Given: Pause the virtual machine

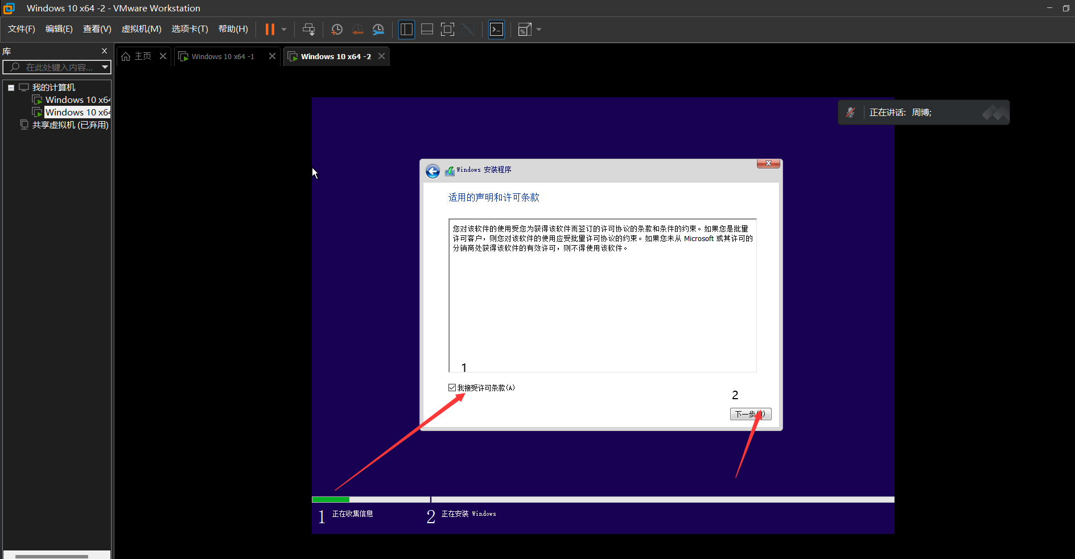Looking at the screenshot, I should [x=270, y=29].
